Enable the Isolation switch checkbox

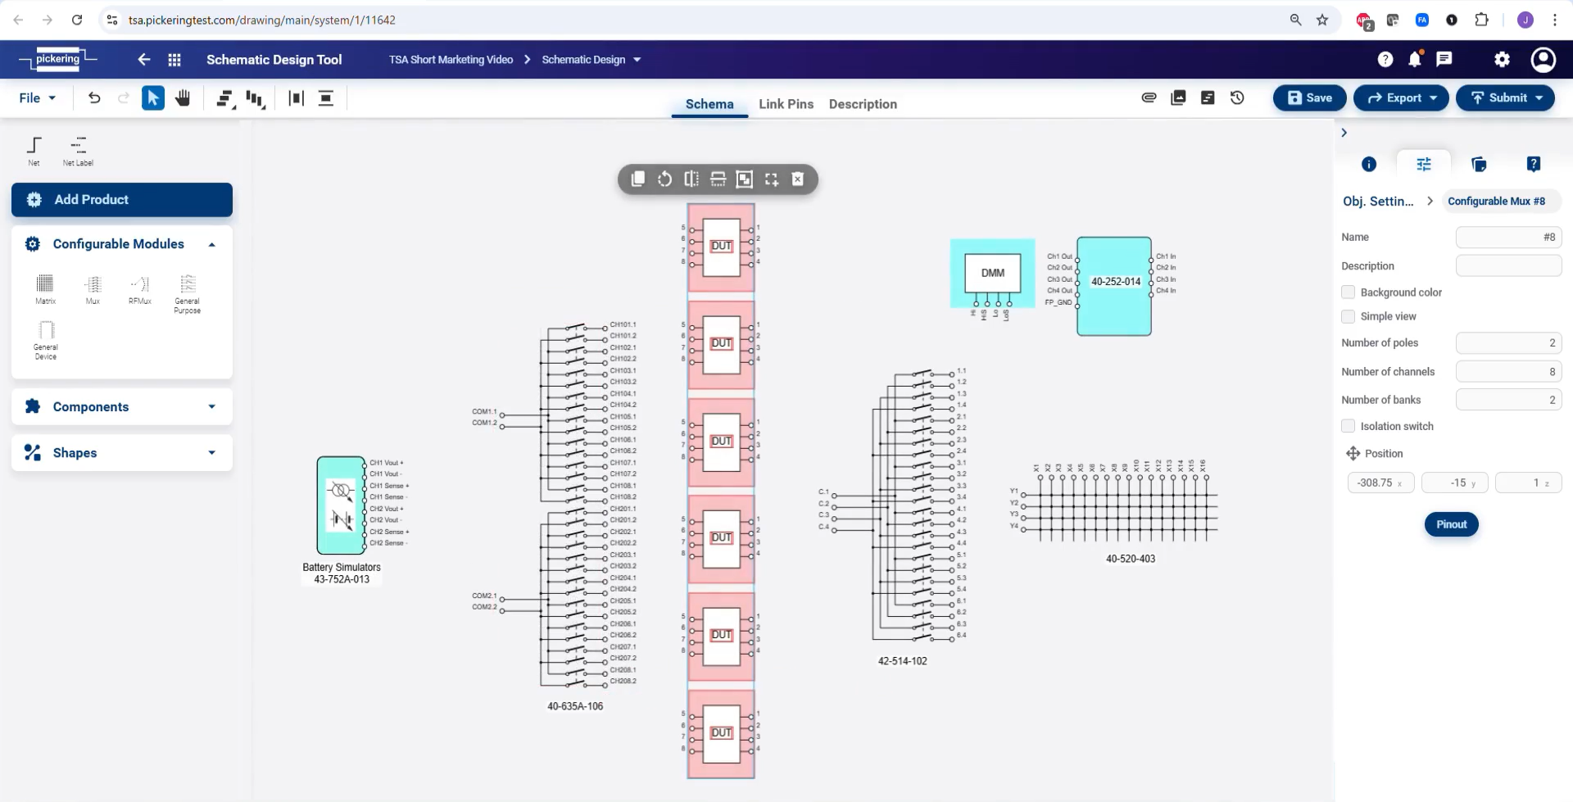tap(1348, 426)
